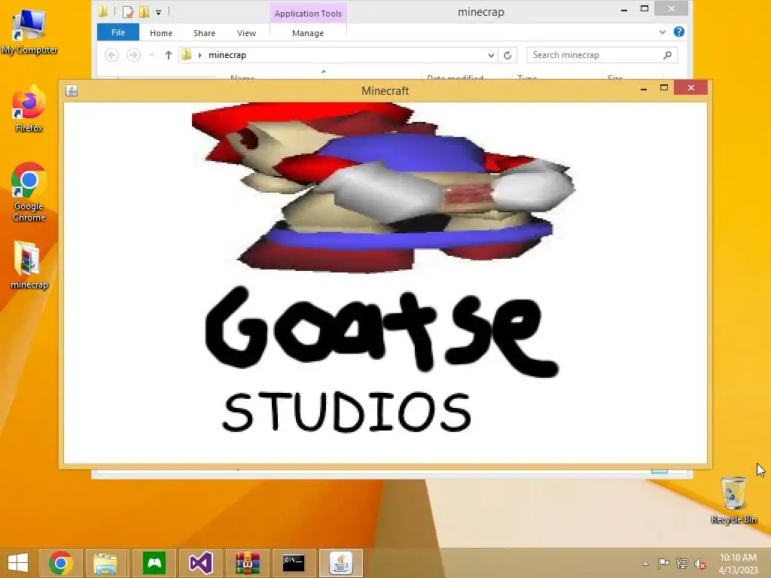Open My Computer desktop icon
Screen dimensions: 771x578
[29, 30]
